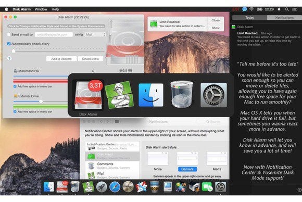
Task: Select Ftp! in the app list
Action: tap(112, 175)
